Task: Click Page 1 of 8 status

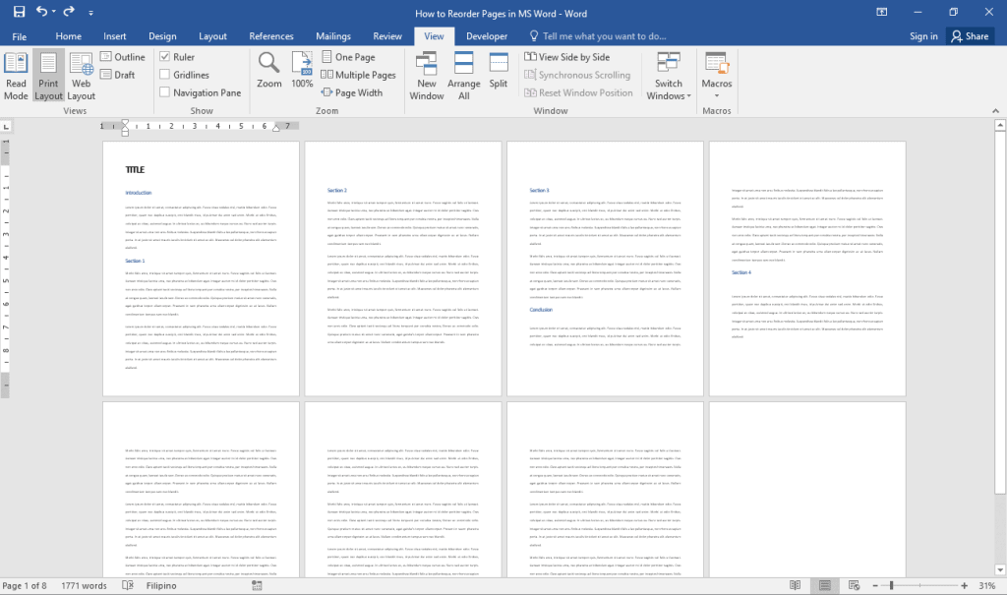Action: pyautogui.click(x=25, y=585)
